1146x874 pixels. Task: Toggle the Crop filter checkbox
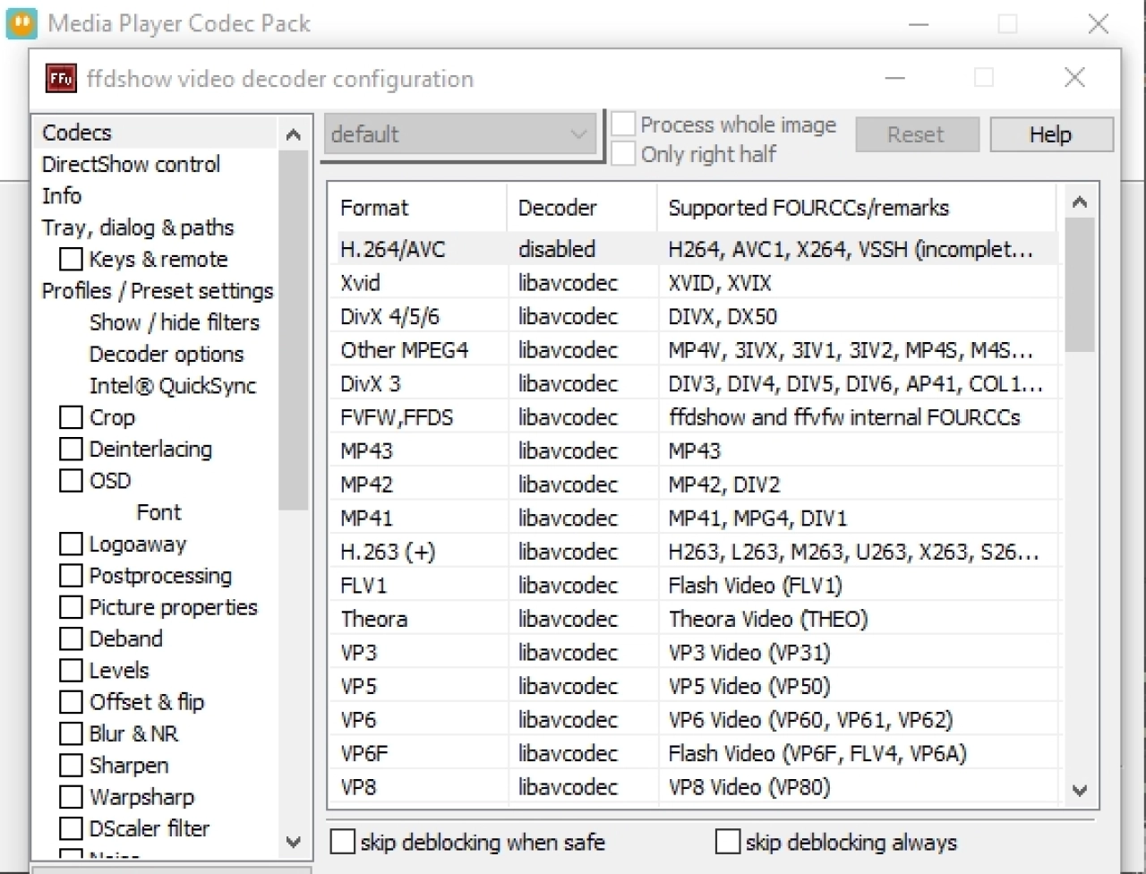pyautogui.click(x=71, y=417)
